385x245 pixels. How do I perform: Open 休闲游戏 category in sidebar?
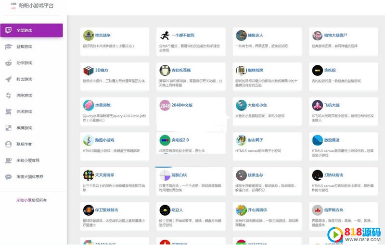(24, 111)
